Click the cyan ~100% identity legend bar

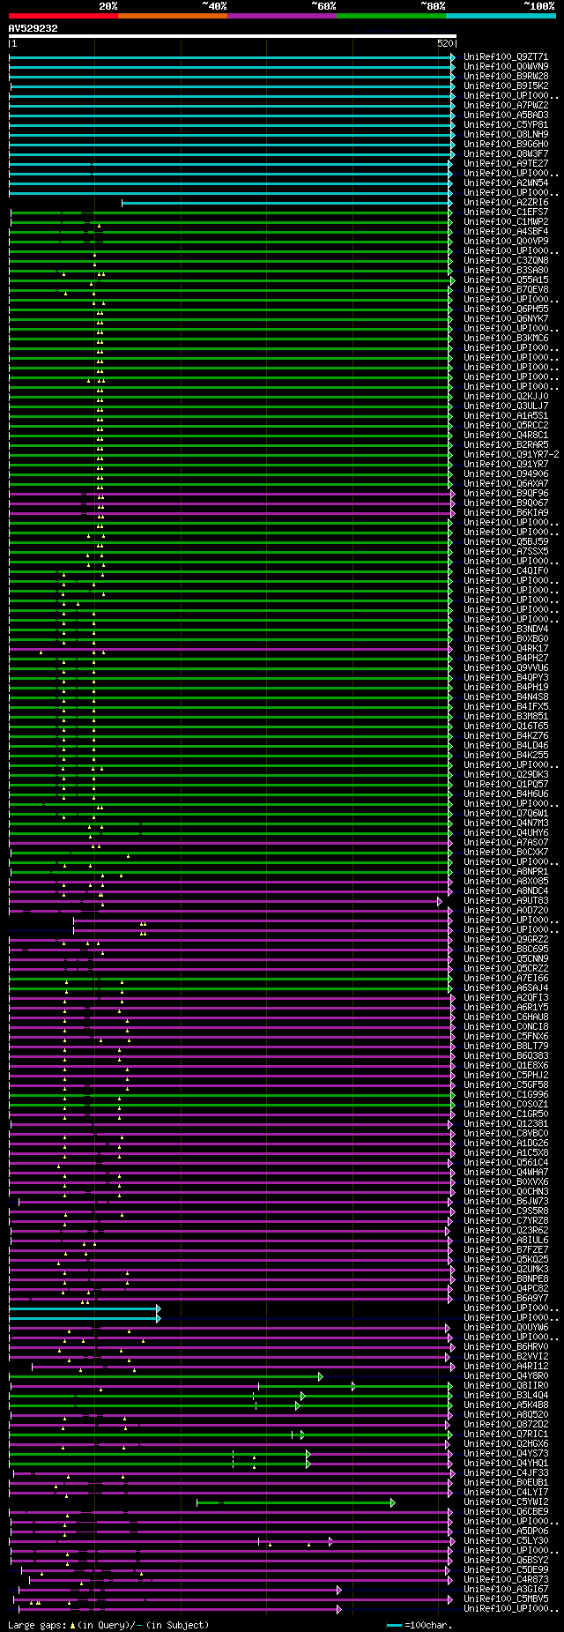tap(501, 15)
